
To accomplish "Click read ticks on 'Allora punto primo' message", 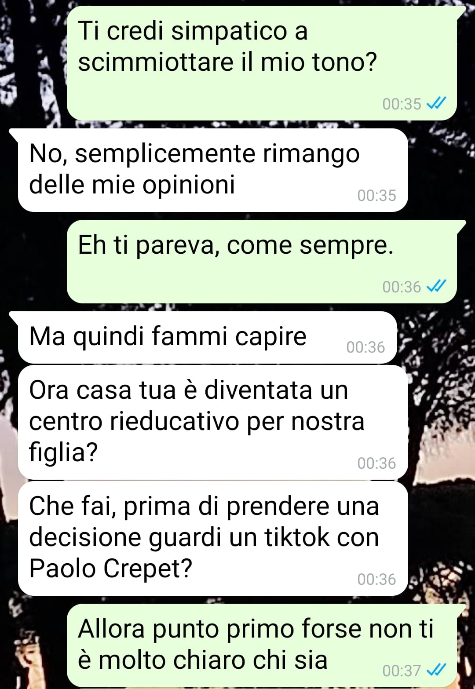I will click(x=437, y=670).
